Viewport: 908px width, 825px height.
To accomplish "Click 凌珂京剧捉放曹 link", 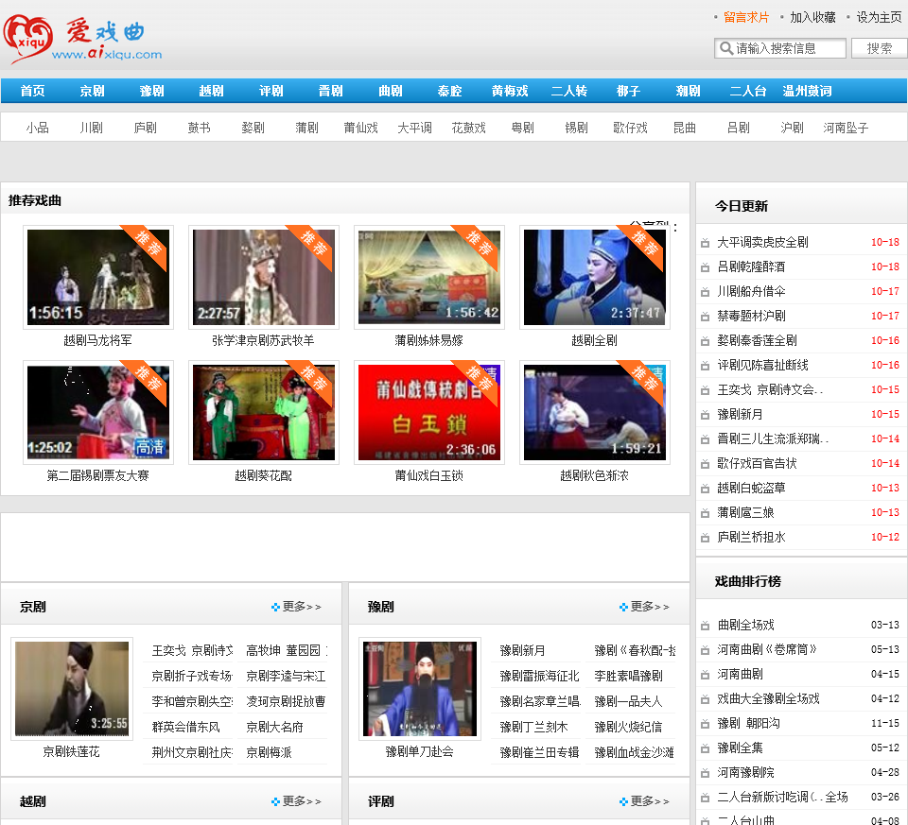I will (x=286, y=702).
